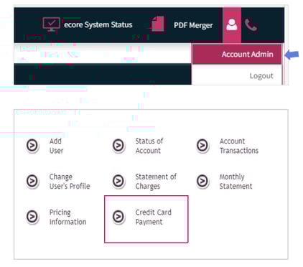This screenshot has width=303, height=267.
Task: Click the arrow icon beside Account Transactions
Action: [x=202, y=145]
